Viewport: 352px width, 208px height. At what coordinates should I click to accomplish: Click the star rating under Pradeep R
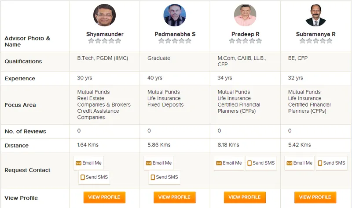click(x=245, y=41)
